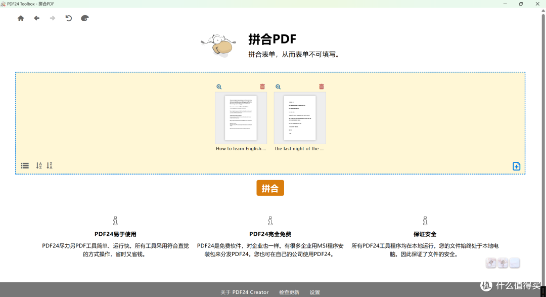Click the info icon above PDF24完全免费

point(270,221)
